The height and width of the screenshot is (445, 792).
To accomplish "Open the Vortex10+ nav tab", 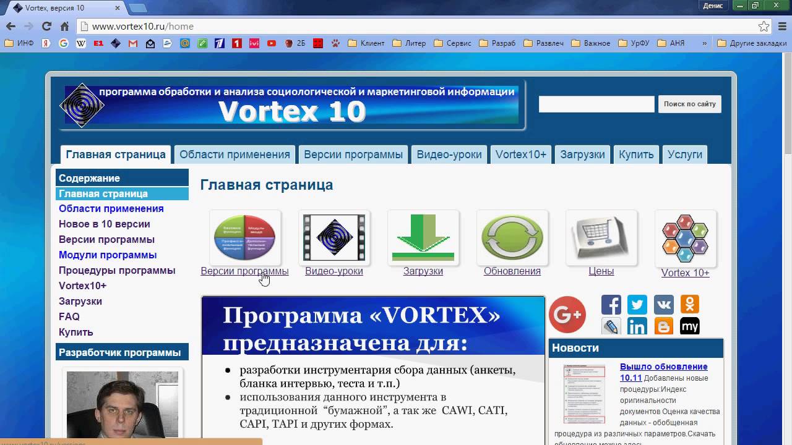I will tap(521, 155).
